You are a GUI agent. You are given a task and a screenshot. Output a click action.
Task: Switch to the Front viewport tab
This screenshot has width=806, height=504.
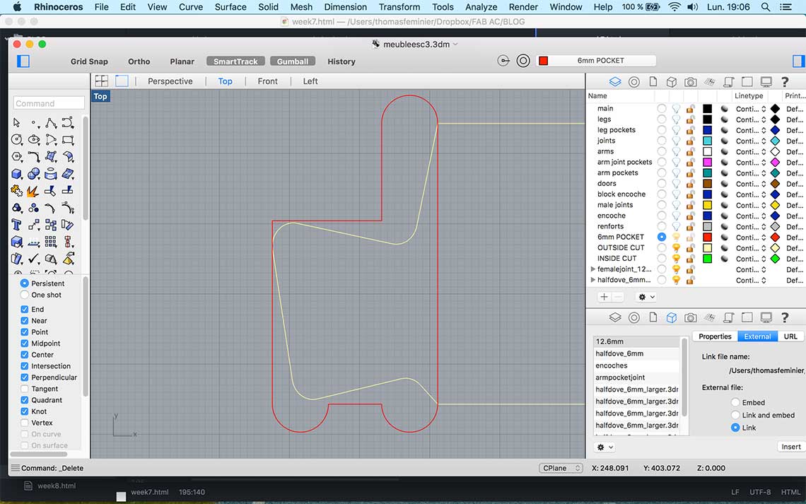pyautogui.click(x=267, y=81)
